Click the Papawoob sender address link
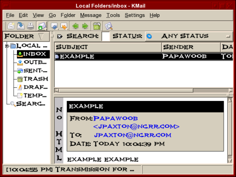 point(136,122)
